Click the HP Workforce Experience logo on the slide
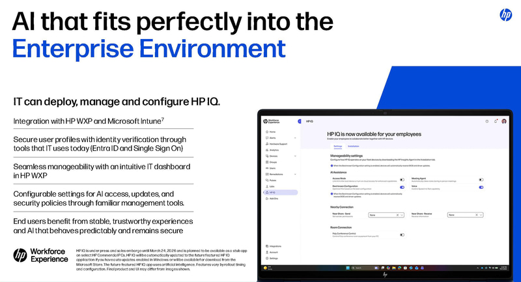This screenshot has width=521, height=282. tap(40, 255)
